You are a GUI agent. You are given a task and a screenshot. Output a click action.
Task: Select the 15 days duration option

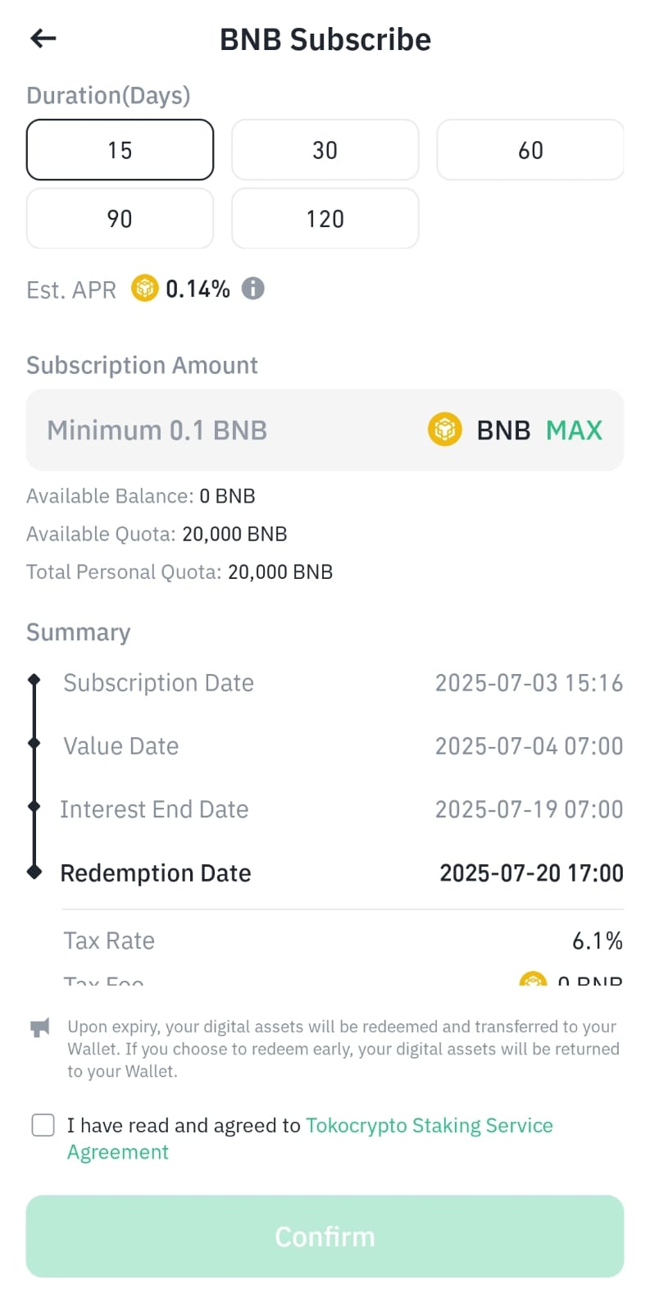[x=120, y=150]
